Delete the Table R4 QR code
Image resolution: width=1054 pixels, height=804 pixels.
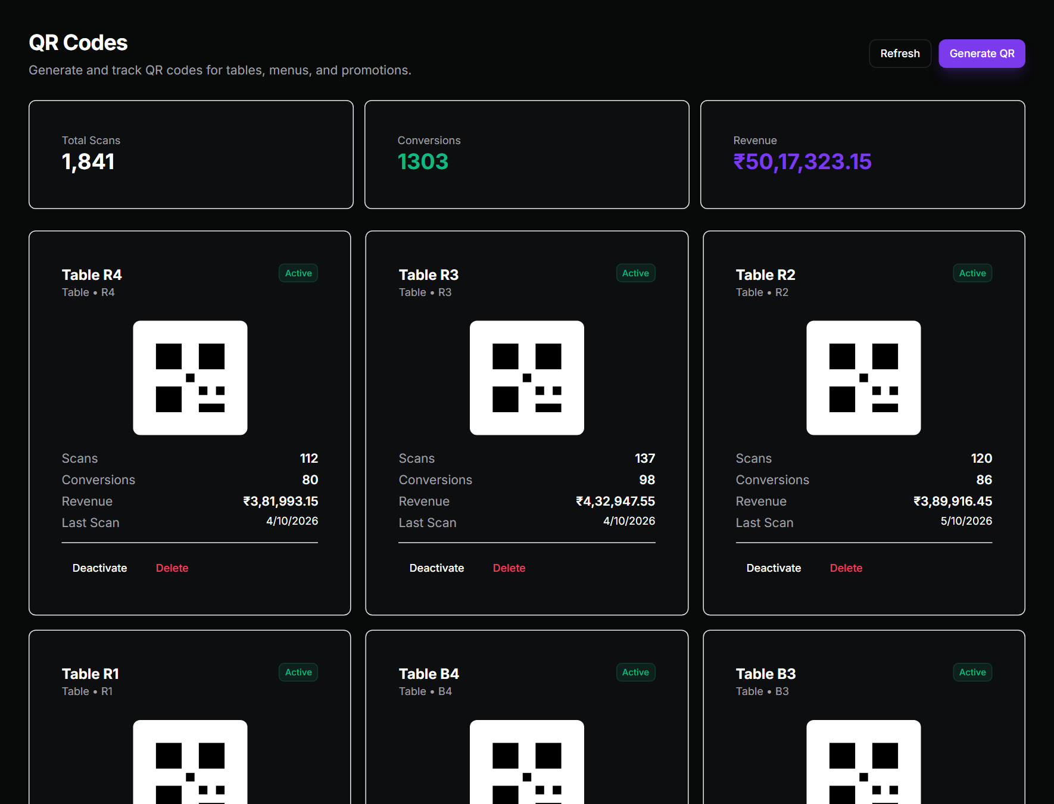click(172, 568)
